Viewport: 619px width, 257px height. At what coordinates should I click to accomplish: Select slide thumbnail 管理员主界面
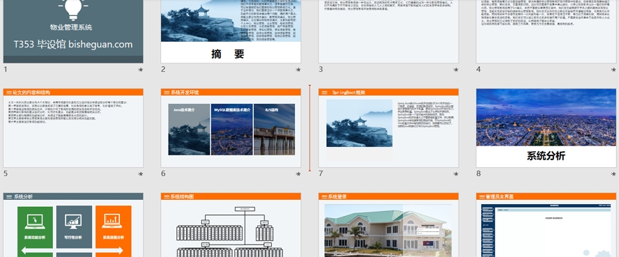[x=547, y=225]
